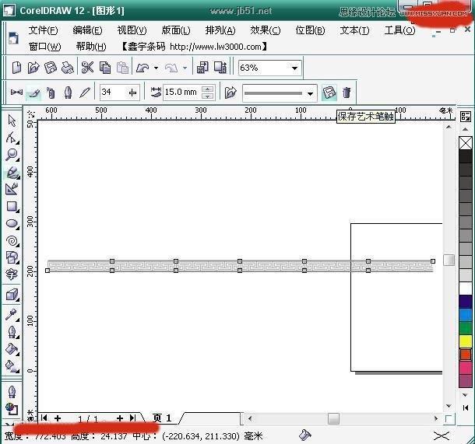Select the Sprayer artistic media mode

click(x=51, y=93)
